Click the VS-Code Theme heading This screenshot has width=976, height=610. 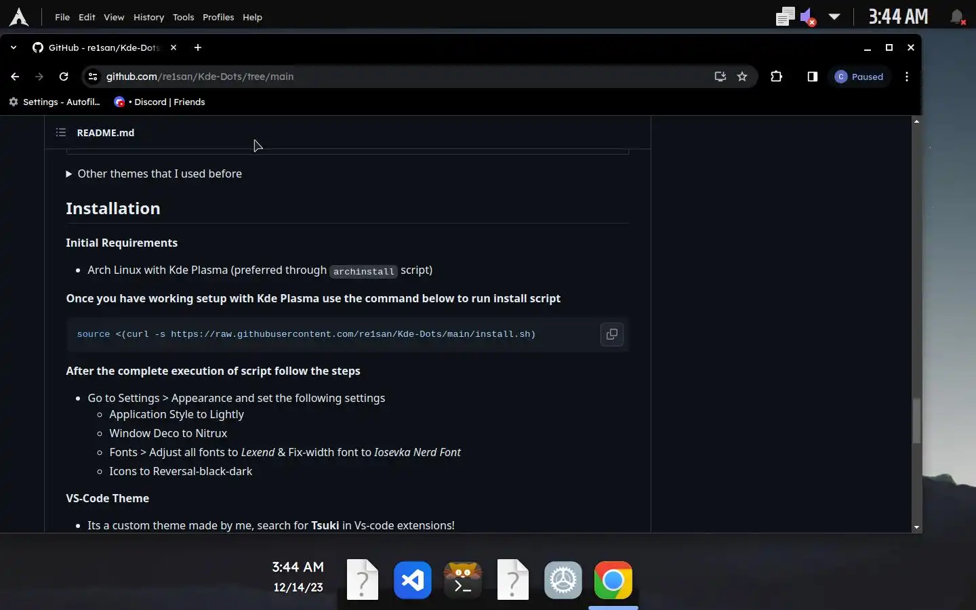pos(108,498)
